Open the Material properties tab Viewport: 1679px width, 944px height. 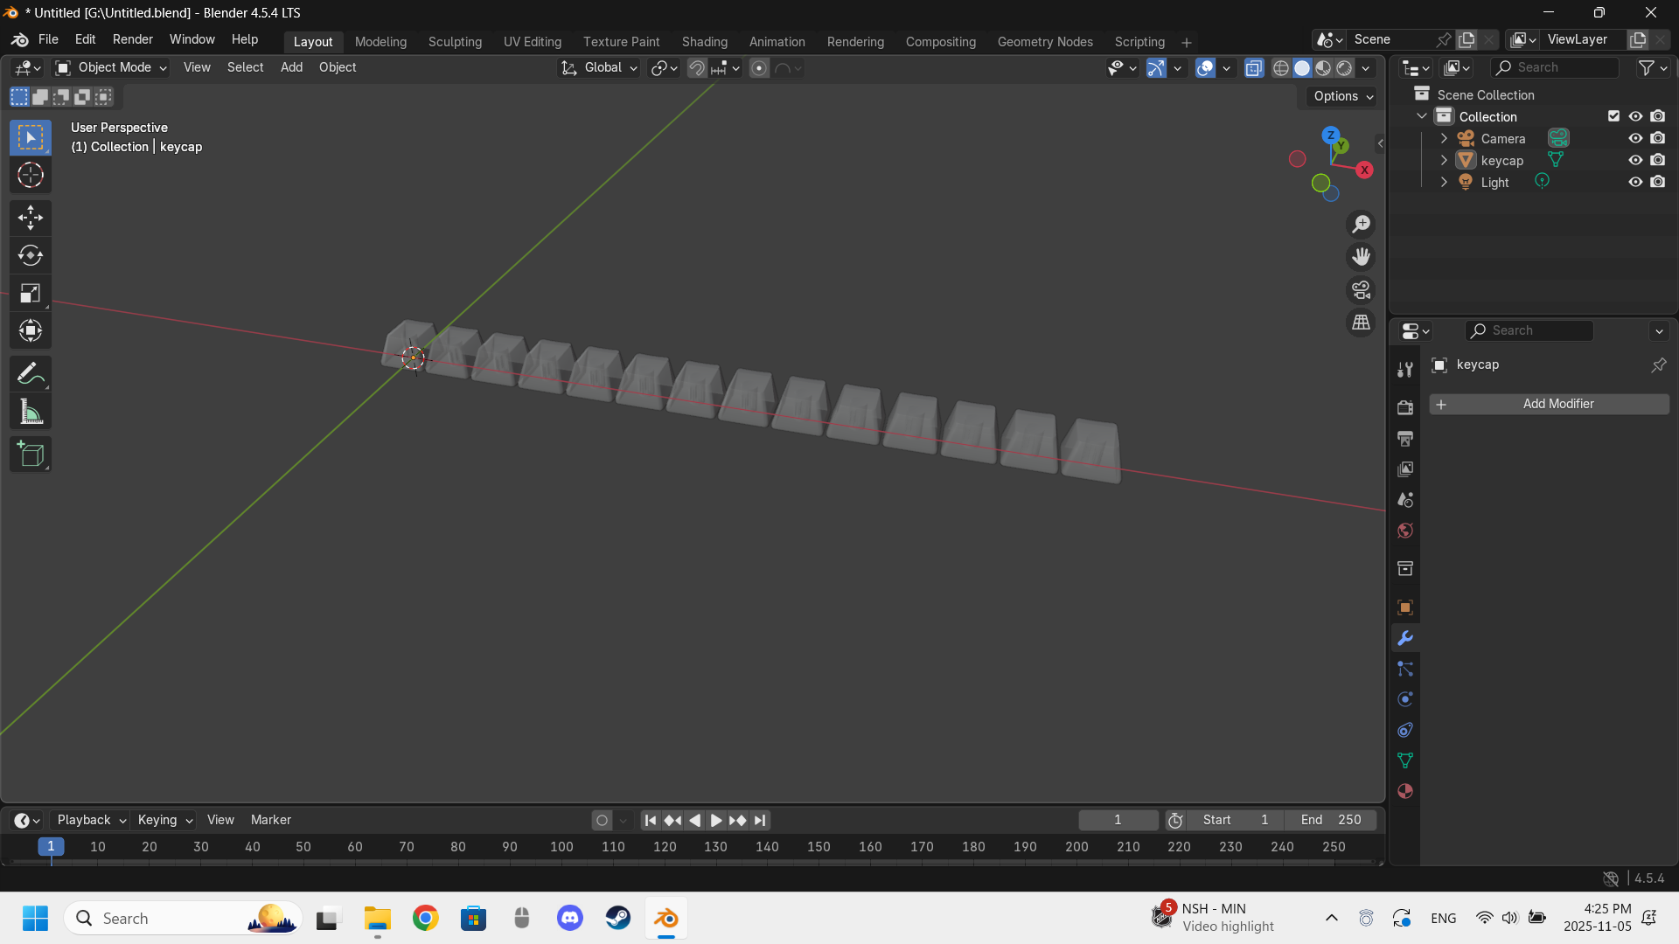pos(1405,791)
